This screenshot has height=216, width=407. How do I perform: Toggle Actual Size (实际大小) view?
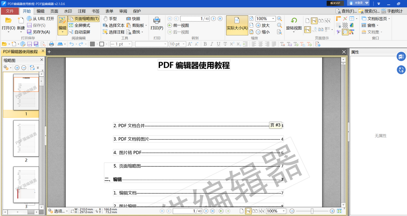pos(237,25)
